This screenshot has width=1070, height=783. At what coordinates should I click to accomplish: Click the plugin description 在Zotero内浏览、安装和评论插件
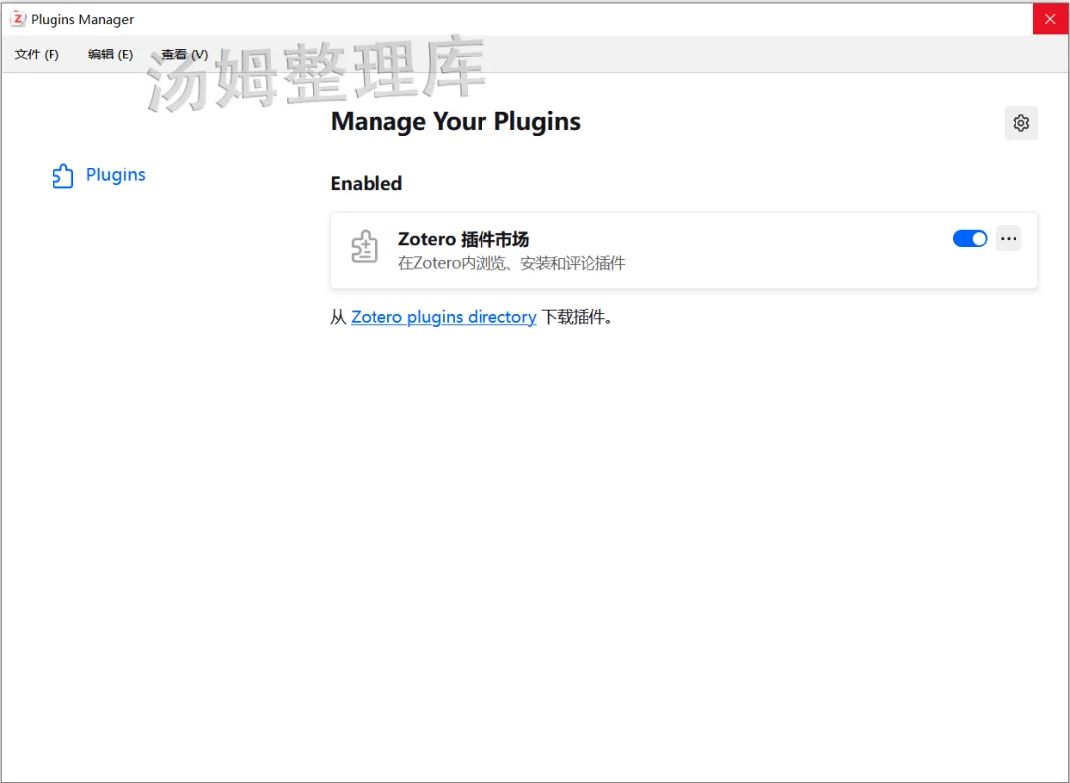click(x=511, y=263)
